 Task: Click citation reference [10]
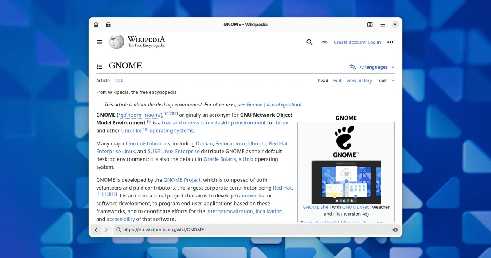(x=145, y=129)
